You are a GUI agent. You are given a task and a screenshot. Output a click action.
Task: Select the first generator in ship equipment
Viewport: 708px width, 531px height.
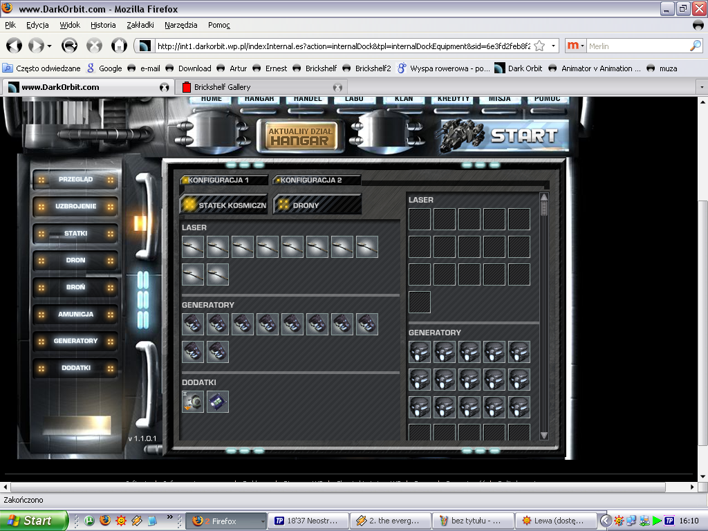tap(193, 324)
